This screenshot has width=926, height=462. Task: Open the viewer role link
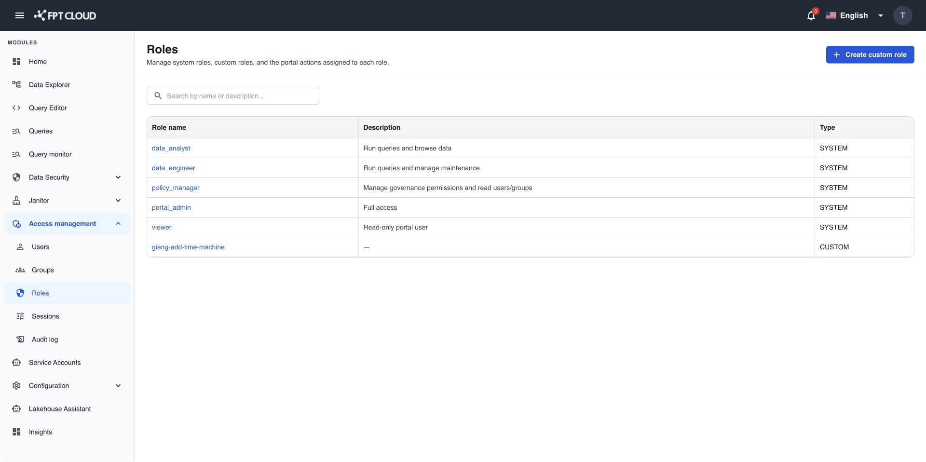point(162,227)
